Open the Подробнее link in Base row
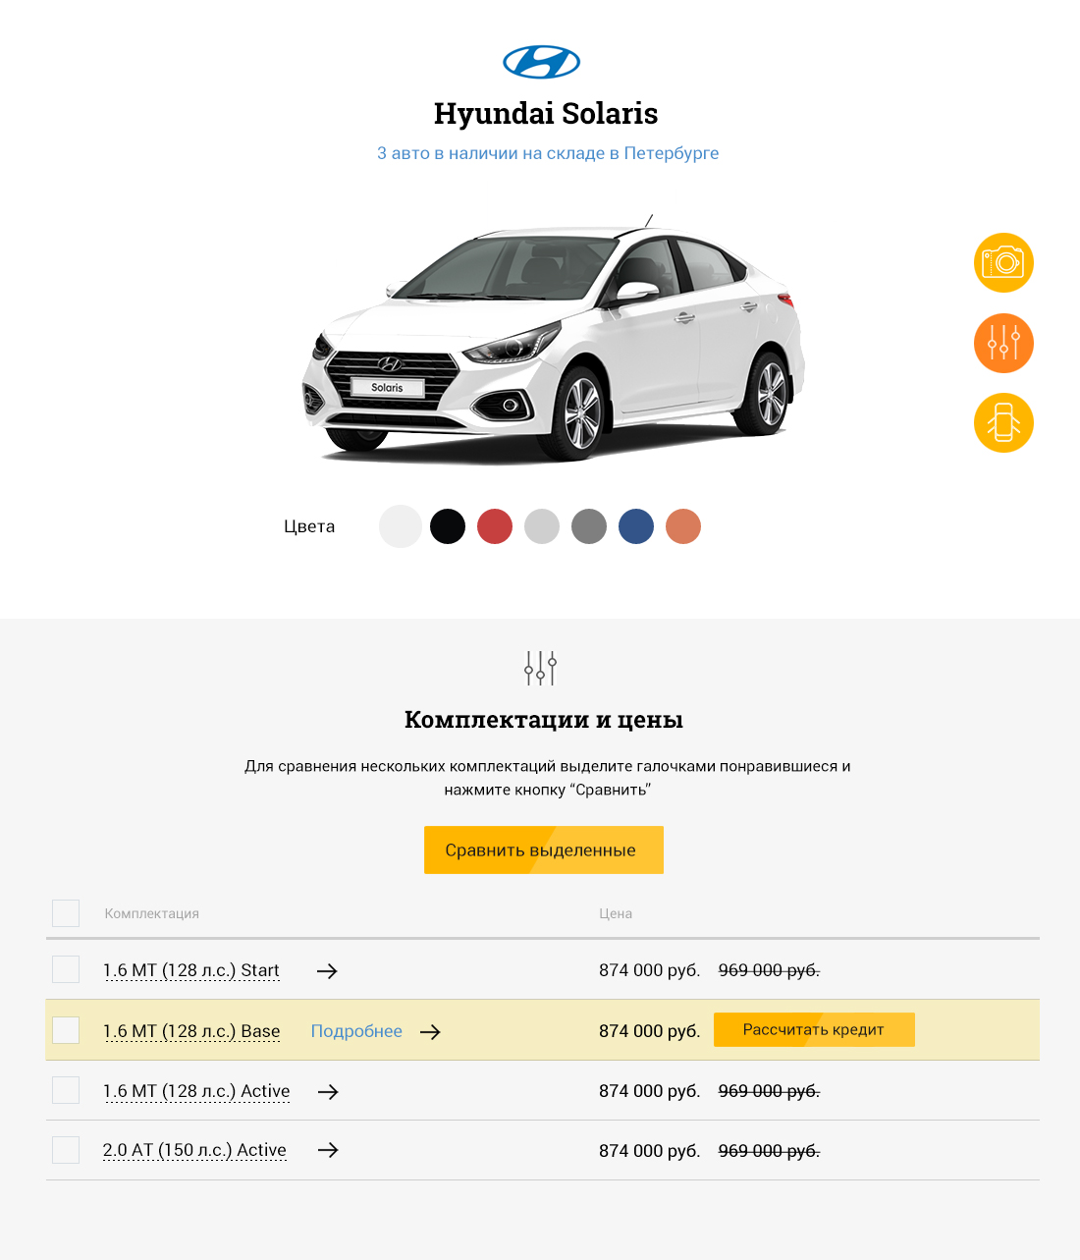This screenshot has width=1080, height=1260. pos(356,1031)
